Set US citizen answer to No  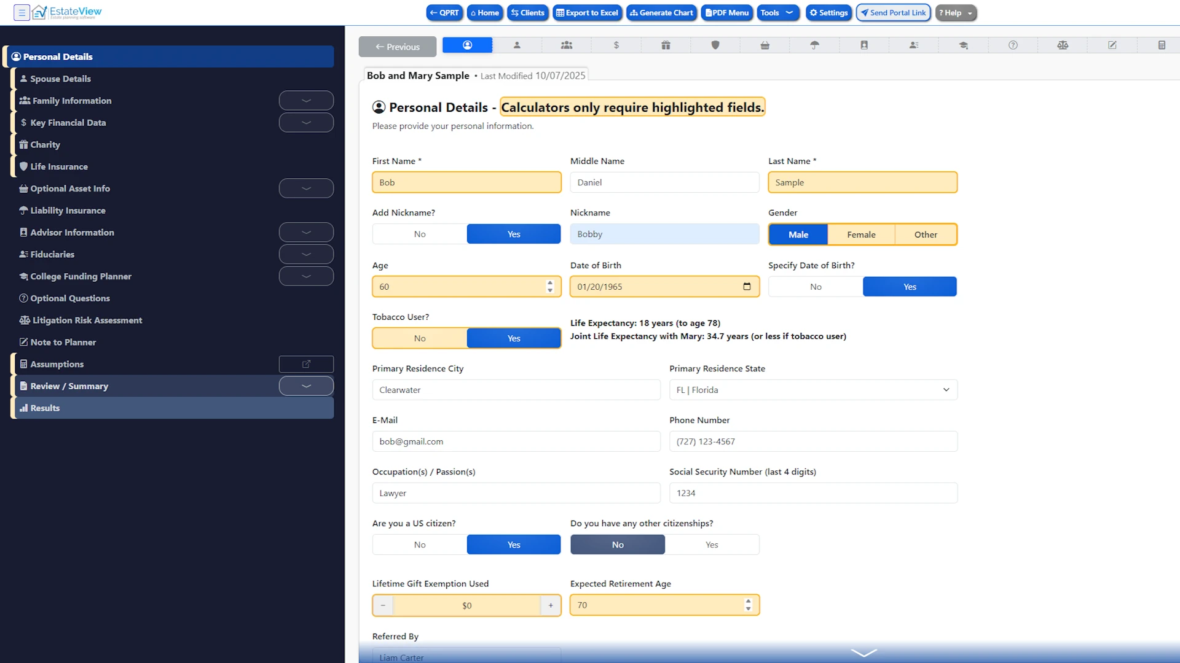click(419, 544)
